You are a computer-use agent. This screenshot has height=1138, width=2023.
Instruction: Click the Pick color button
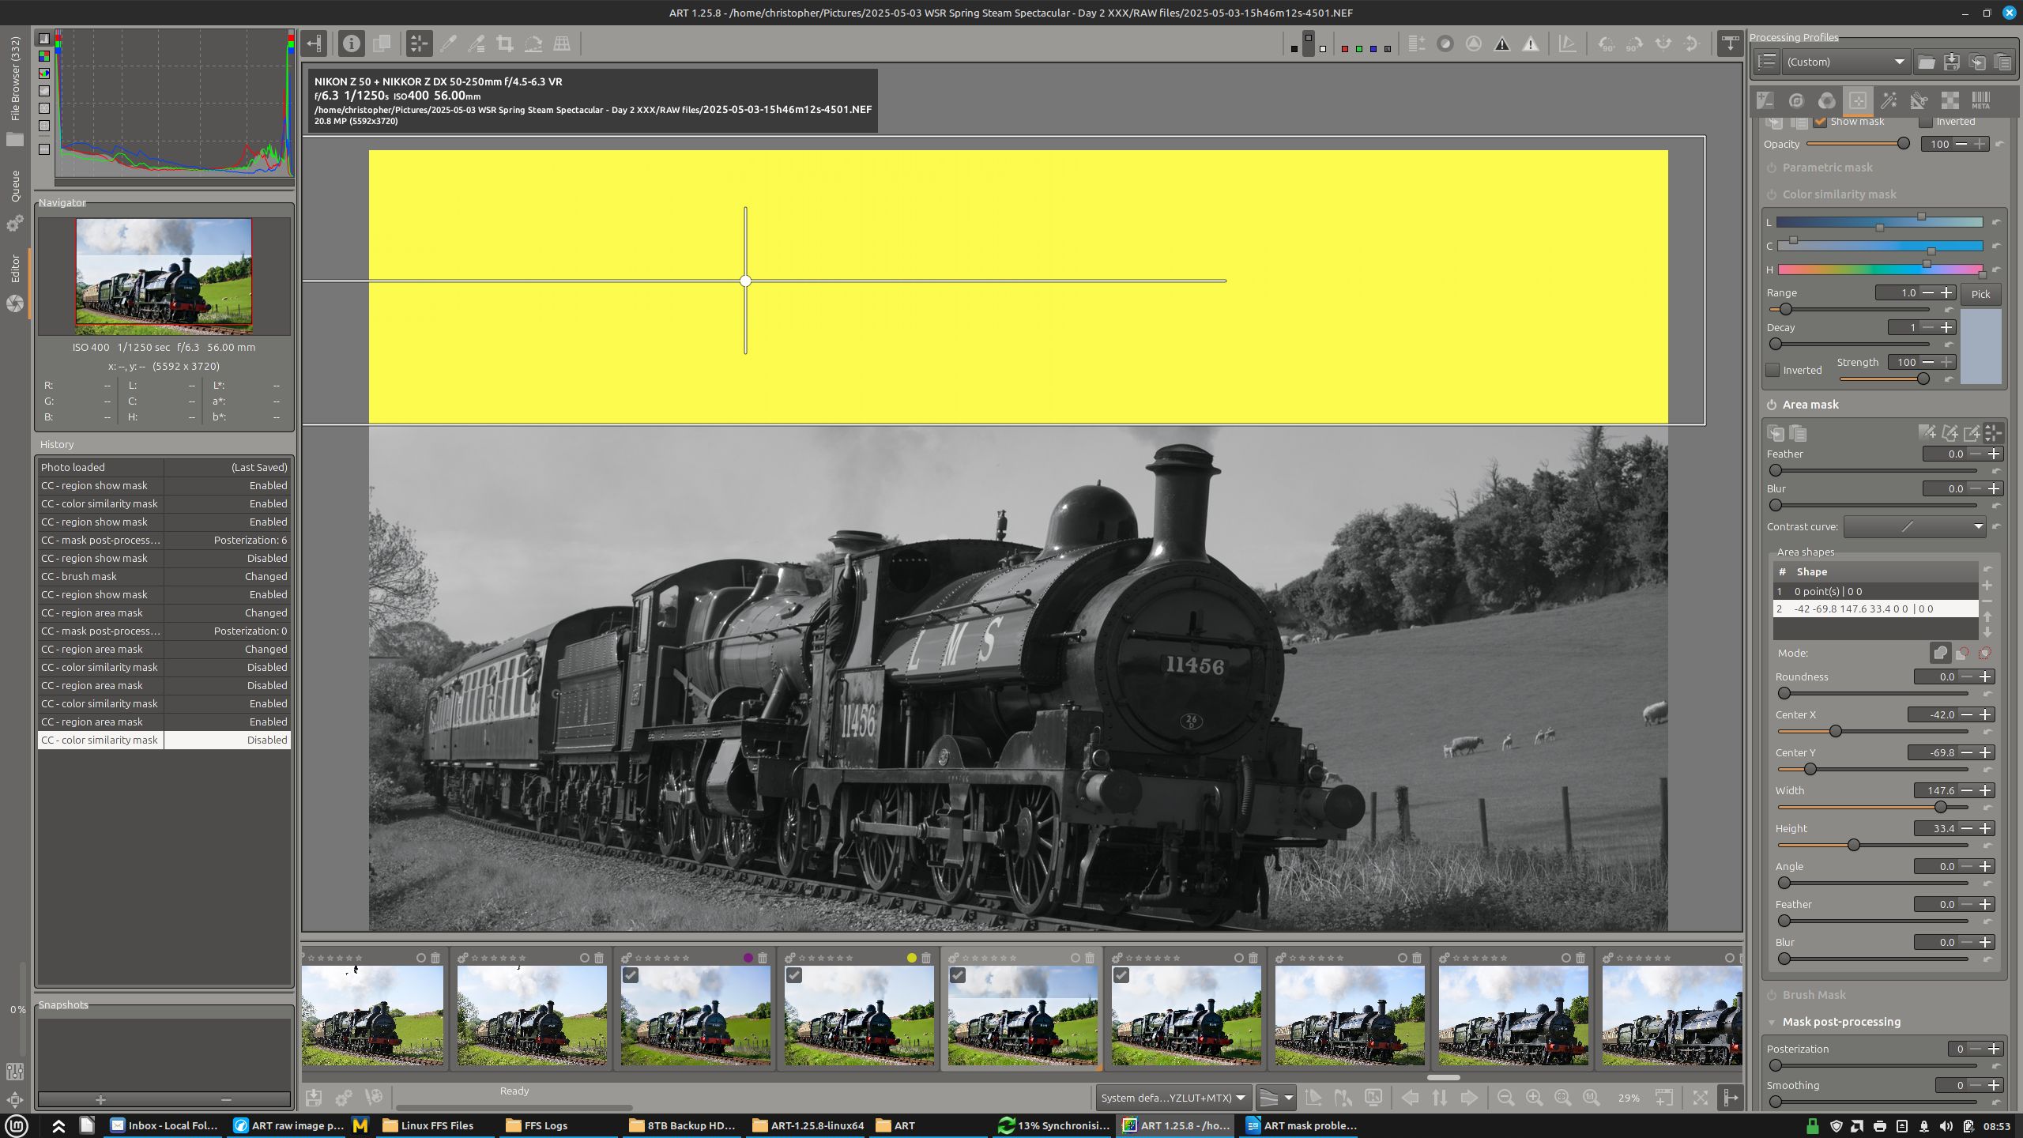[1980, 294]
